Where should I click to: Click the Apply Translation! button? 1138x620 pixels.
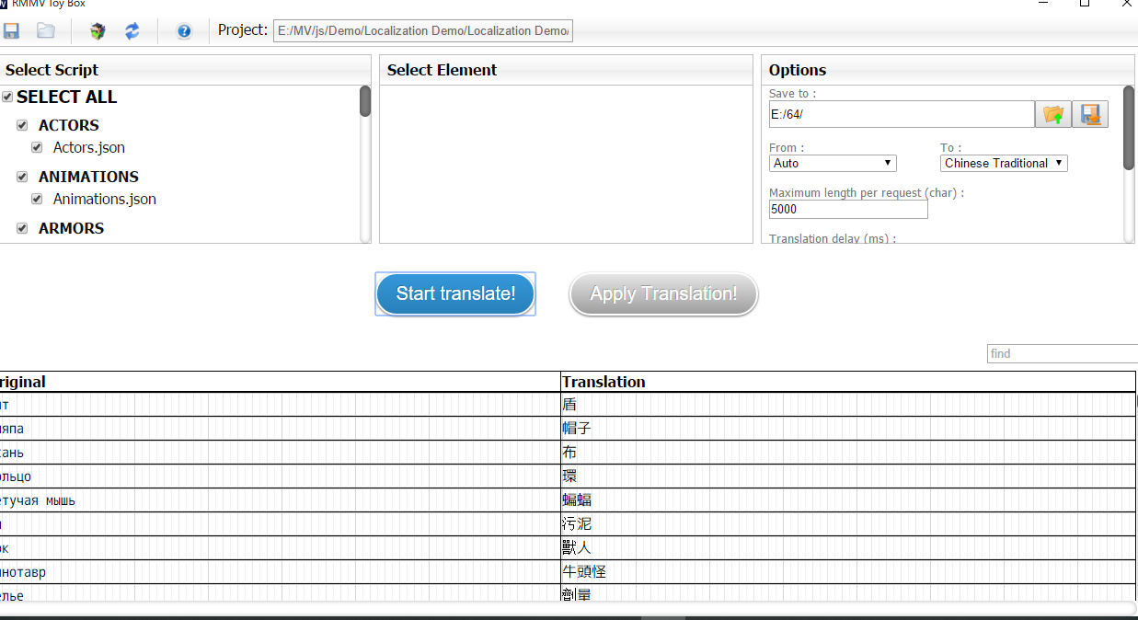click(663, 293)
